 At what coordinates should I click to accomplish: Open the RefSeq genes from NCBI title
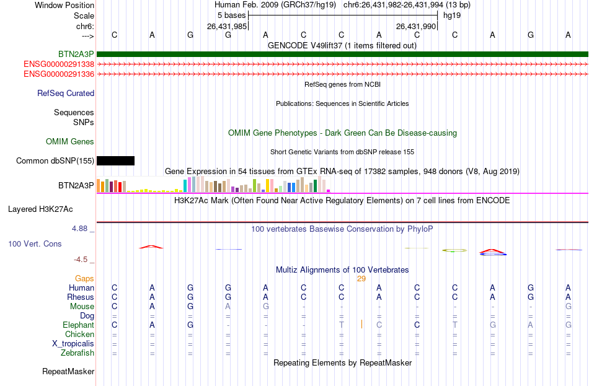pos(342,84)
